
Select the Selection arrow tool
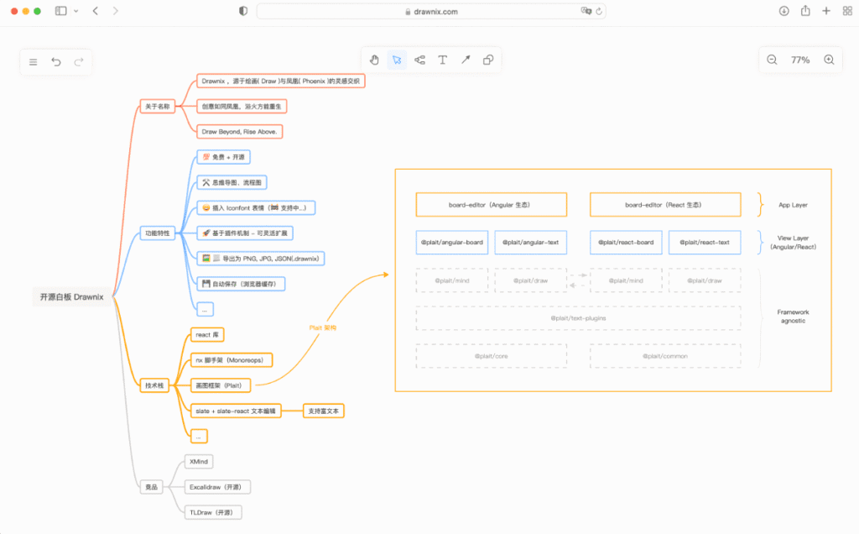click(x=397, y=60)
